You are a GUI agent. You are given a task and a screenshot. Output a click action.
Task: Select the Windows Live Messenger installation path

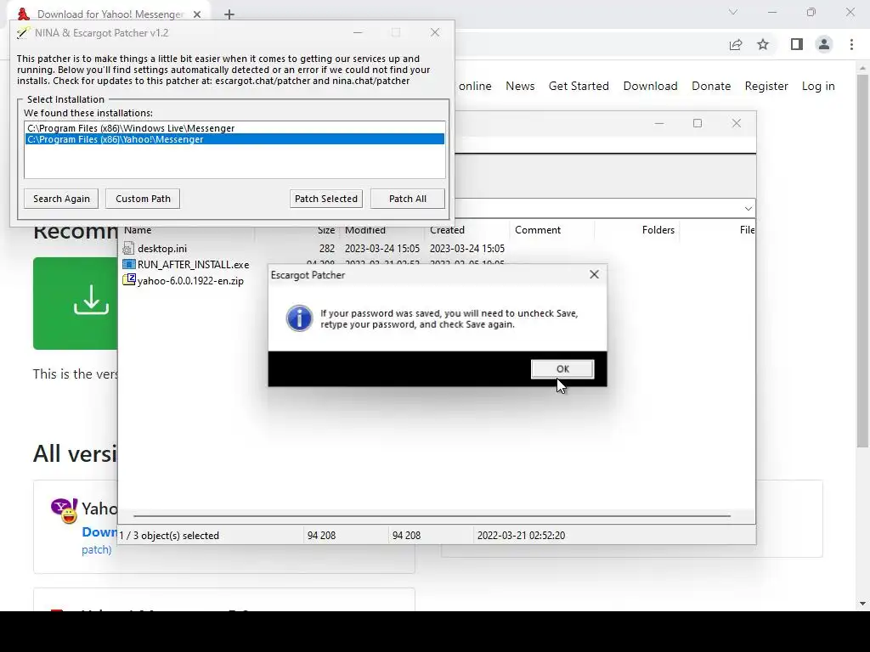(234, 128)
